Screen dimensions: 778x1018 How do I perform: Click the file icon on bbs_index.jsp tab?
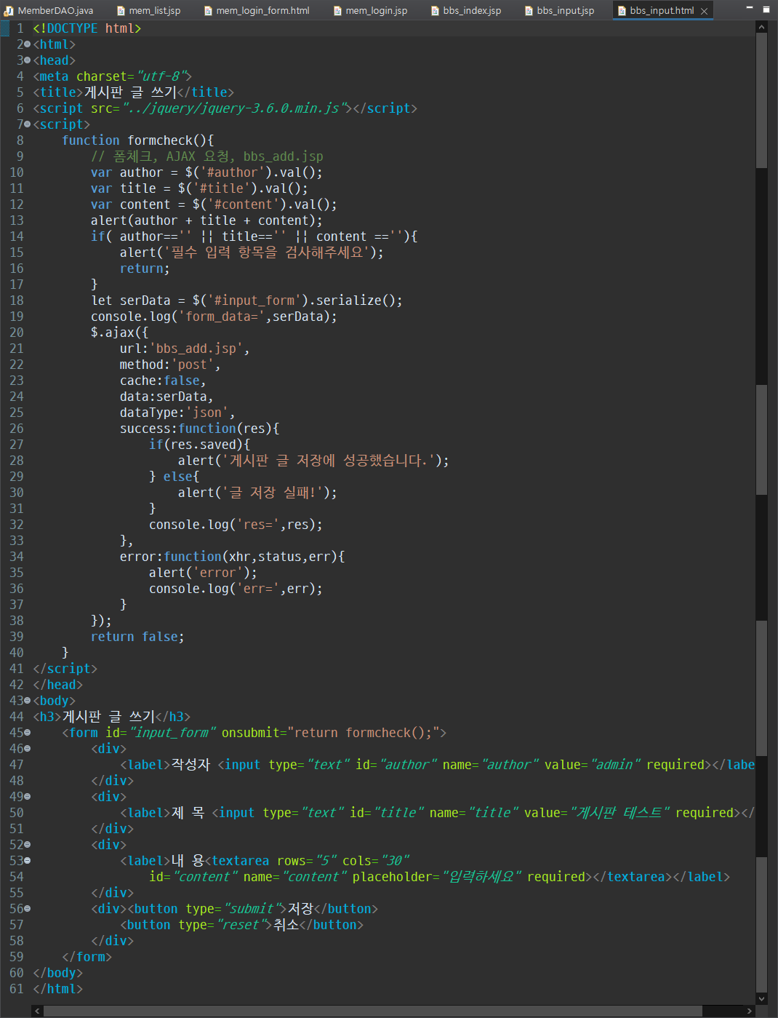(x=435, y=11)
